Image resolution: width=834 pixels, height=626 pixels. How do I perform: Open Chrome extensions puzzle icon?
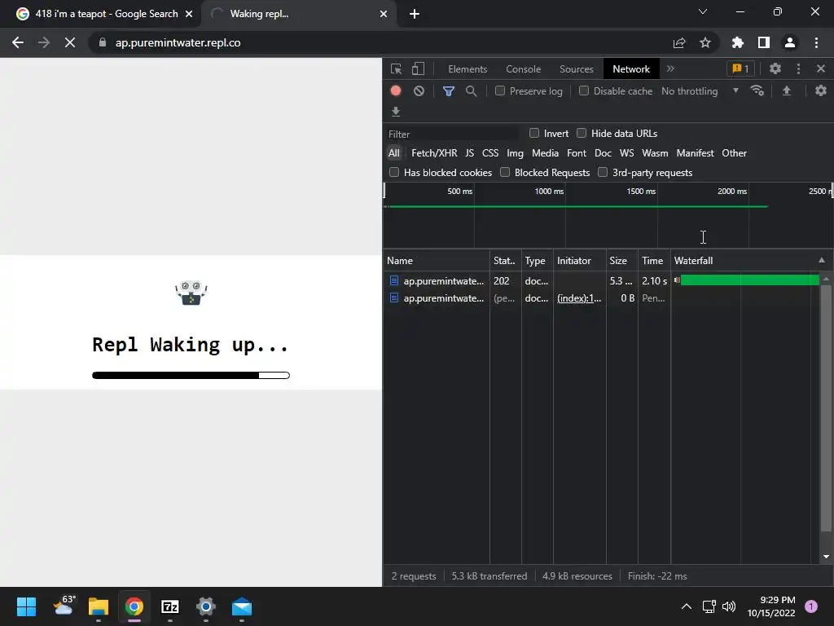click(x=737, y=42)
